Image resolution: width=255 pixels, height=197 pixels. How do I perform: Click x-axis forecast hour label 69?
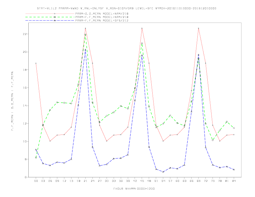[199, 181]
